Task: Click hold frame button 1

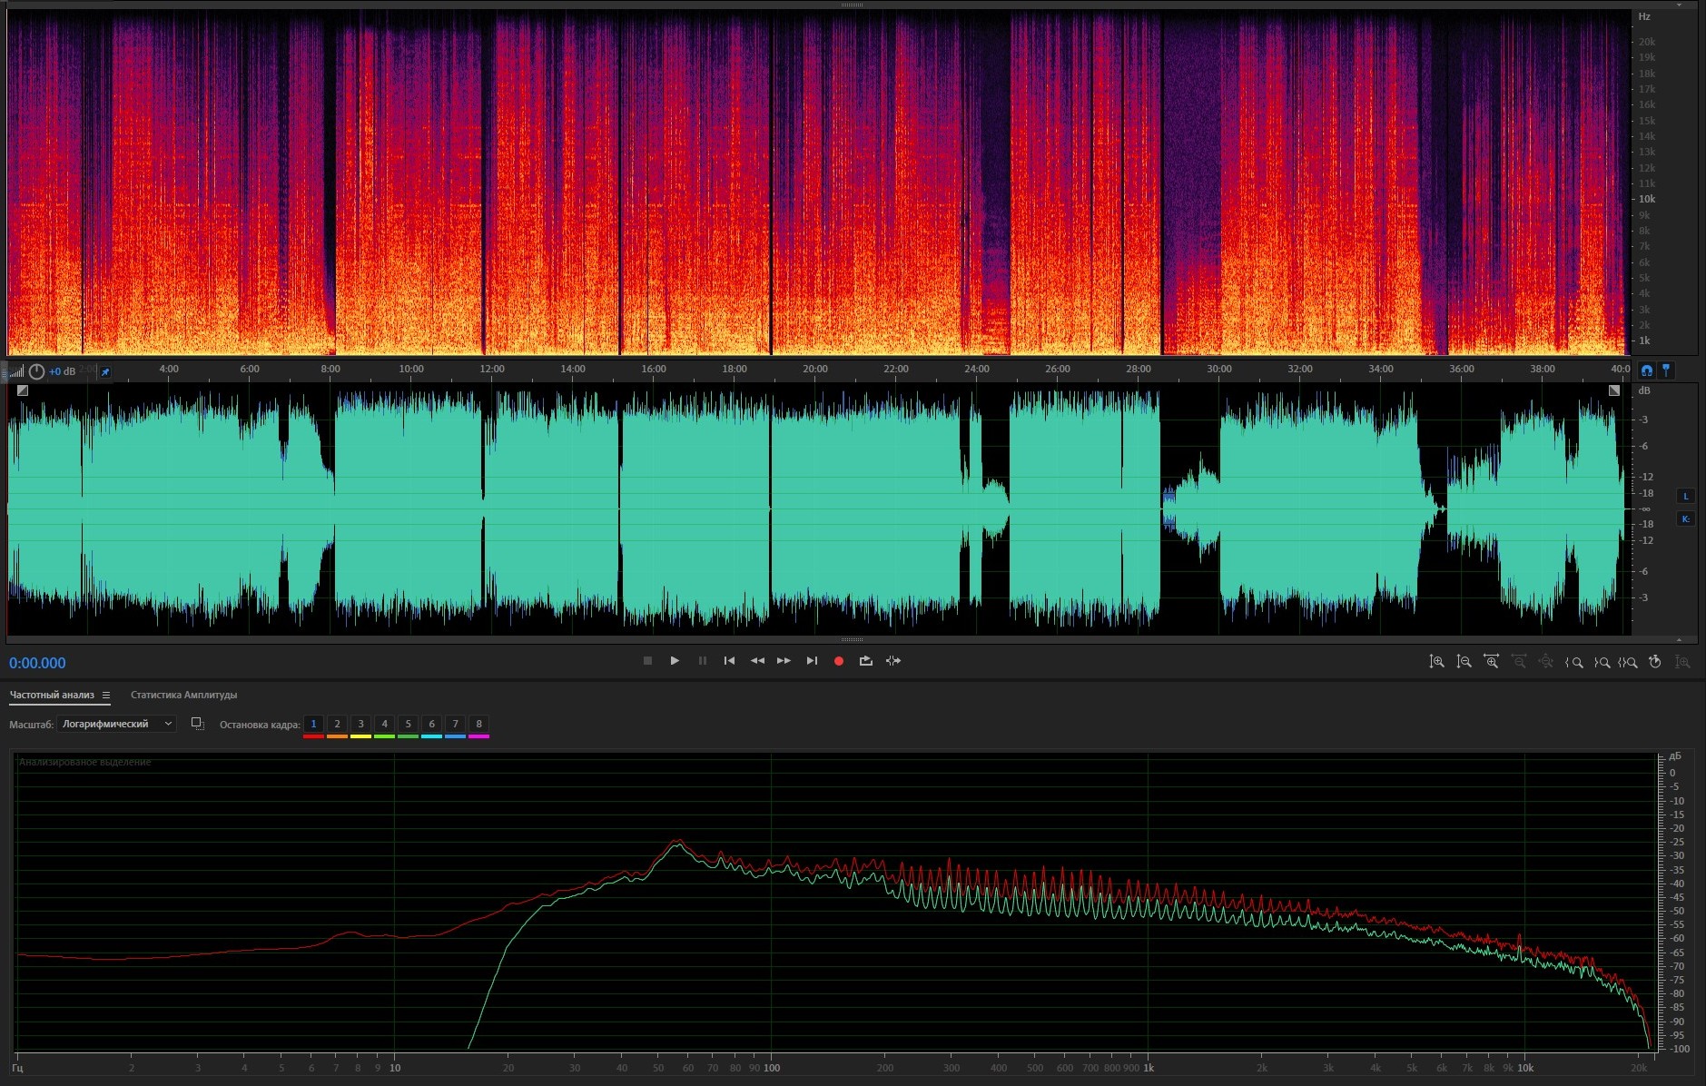Action: coord(313,724)
